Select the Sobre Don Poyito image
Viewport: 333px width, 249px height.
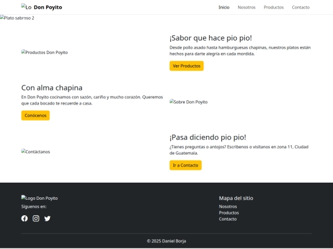189,102
